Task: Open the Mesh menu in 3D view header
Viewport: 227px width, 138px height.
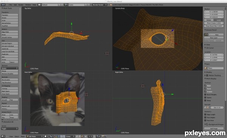Action: tap(23, 136)
